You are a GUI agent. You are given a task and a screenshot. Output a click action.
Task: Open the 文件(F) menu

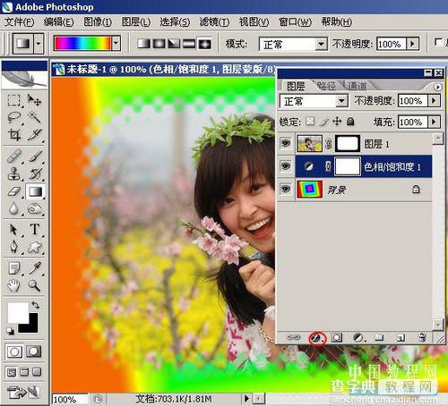point(20,22)
